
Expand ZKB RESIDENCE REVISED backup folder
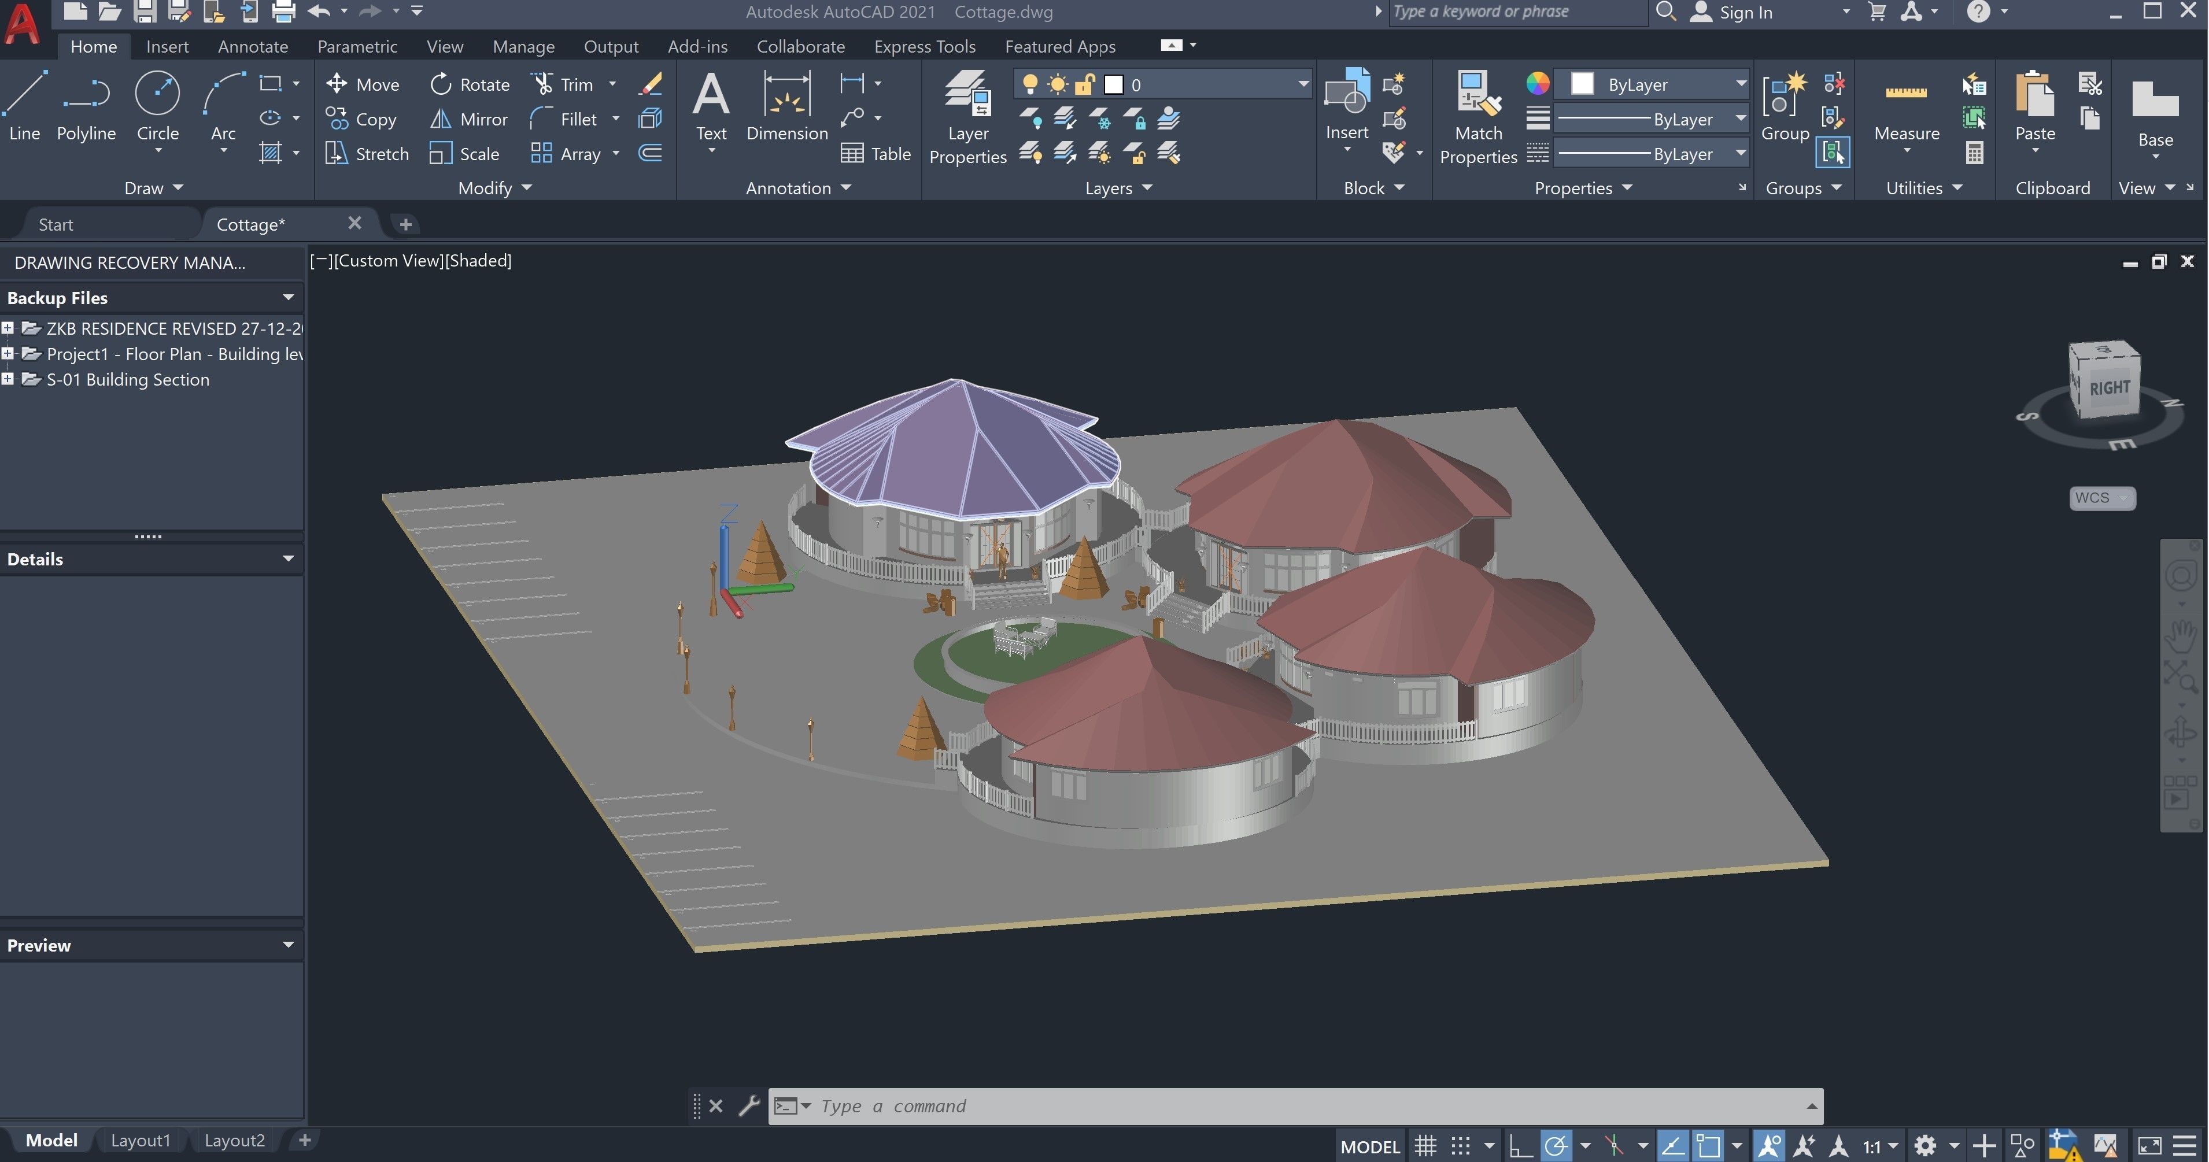click(x=8, y=328)
